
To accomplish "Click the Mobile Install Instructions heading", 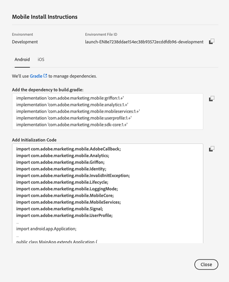I will tap(45, 17).
